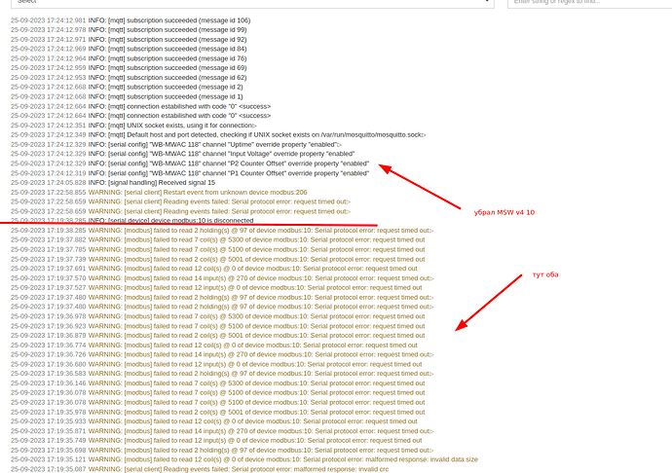Expand the 17:19:38.285 WARNING holding(s) line
This screenshot has width=672, height=473.
point(431,231)
